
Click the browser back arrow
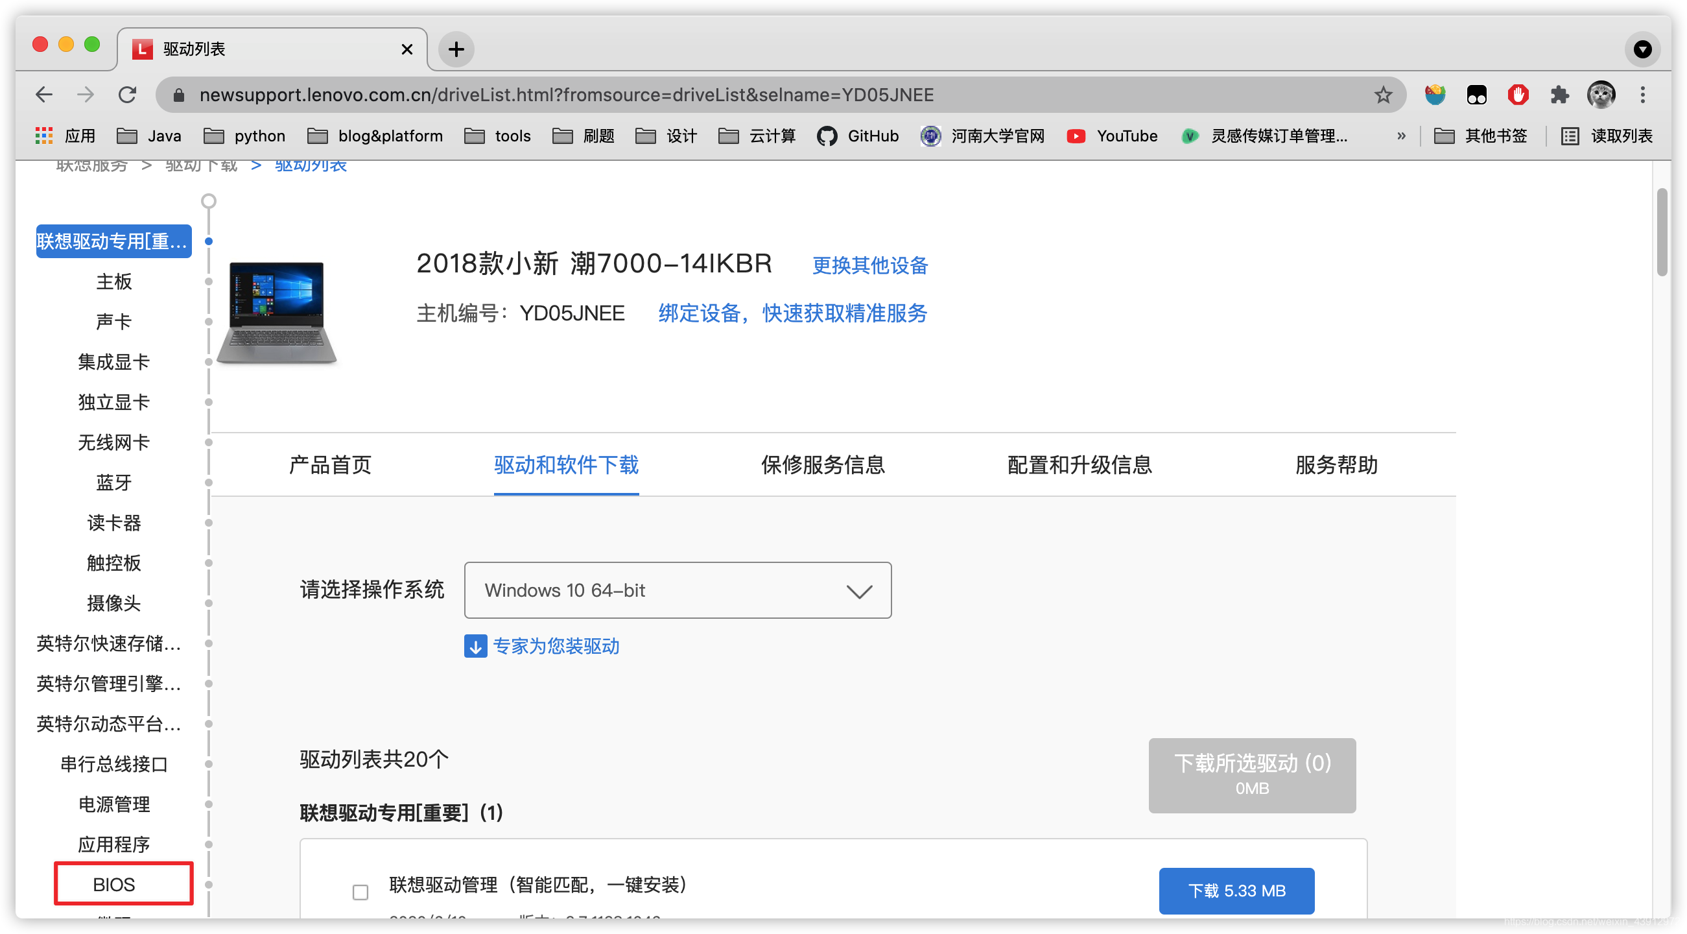click(x=44, y=95)
